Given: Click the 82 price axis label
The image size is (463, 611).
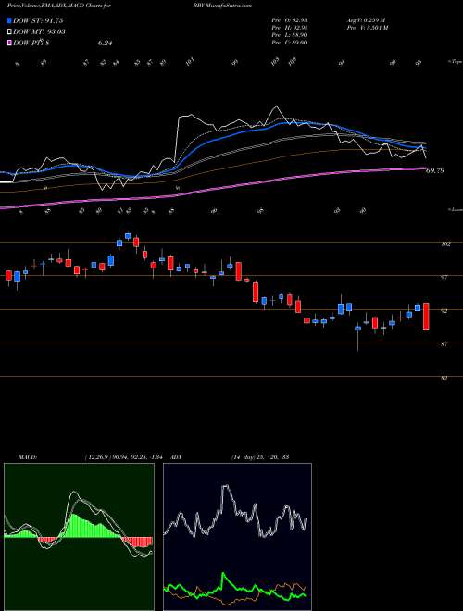Looking at the screenshot, I should 444,378.
